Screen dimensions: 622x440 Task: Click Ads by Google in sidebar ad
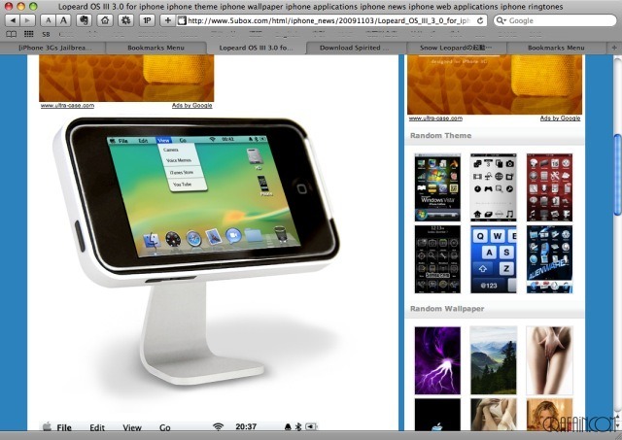pyautogui.click(x=560, y=118)
